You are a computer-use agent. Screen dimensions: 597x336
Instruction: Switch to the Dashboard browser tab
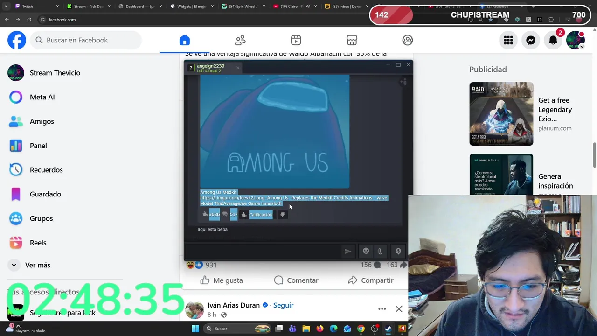tap(140, 7)
